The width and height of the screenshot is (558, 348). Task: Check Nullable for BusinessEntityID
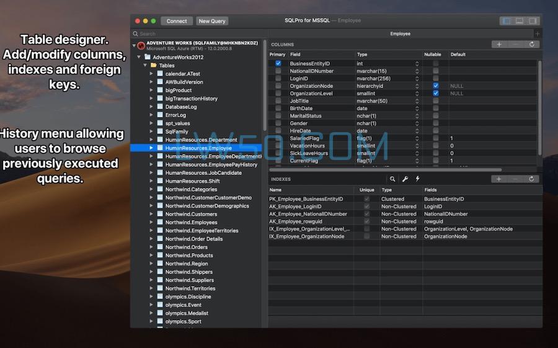coord(436,63)
